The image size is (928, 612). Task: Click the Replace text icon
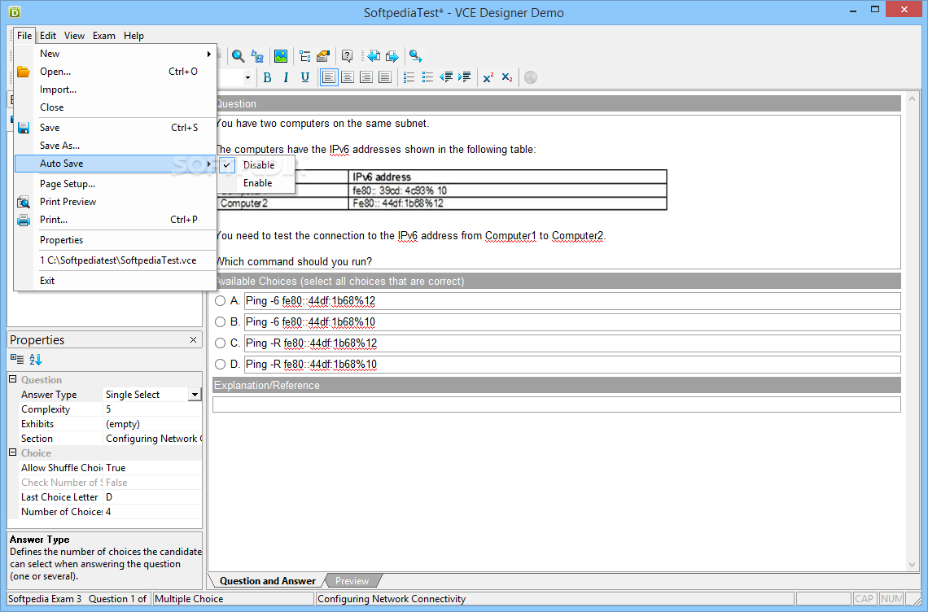pyautogui.click(x=257, y=56)
